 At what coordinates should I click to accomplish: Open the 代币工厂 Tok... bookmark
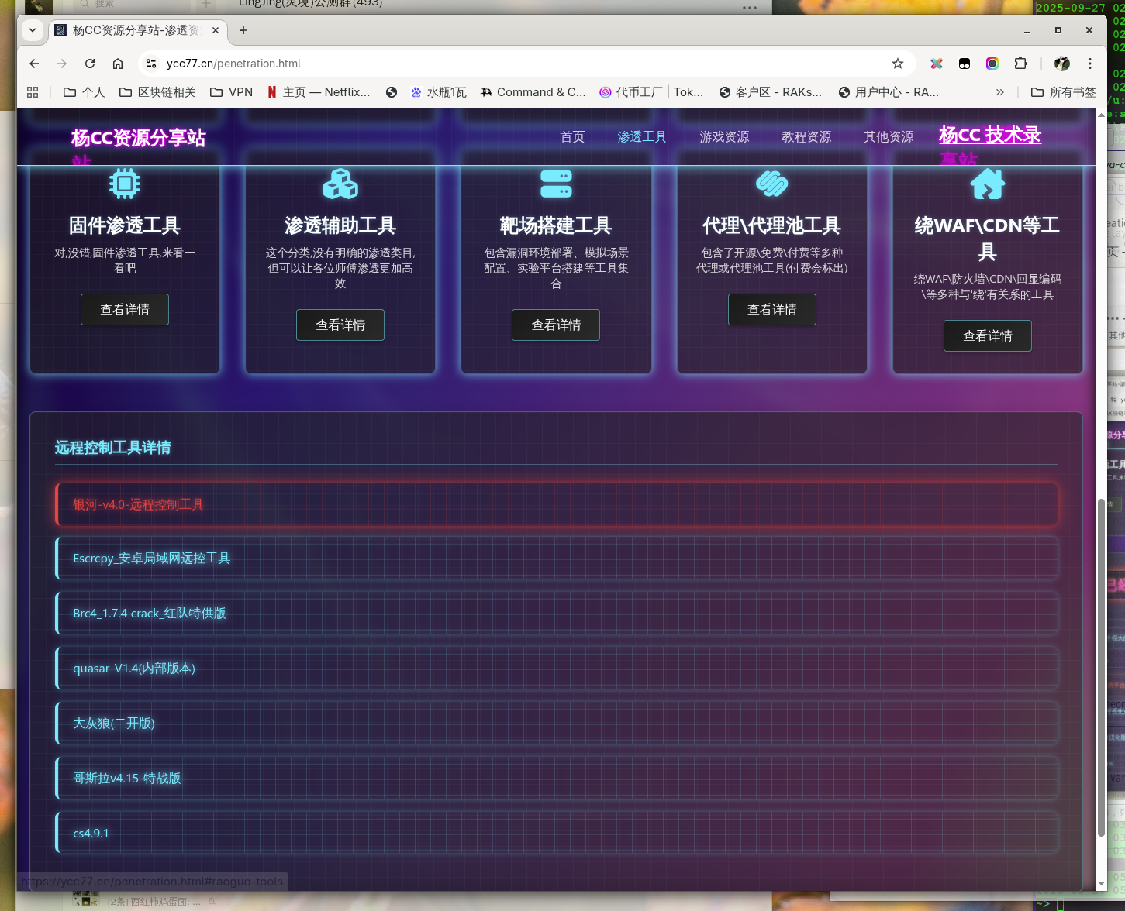point(651,92)
